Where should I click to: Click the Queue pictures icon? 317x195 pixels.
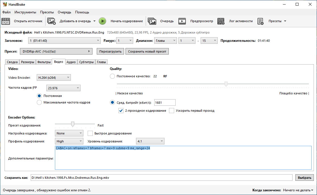(152, 21)
